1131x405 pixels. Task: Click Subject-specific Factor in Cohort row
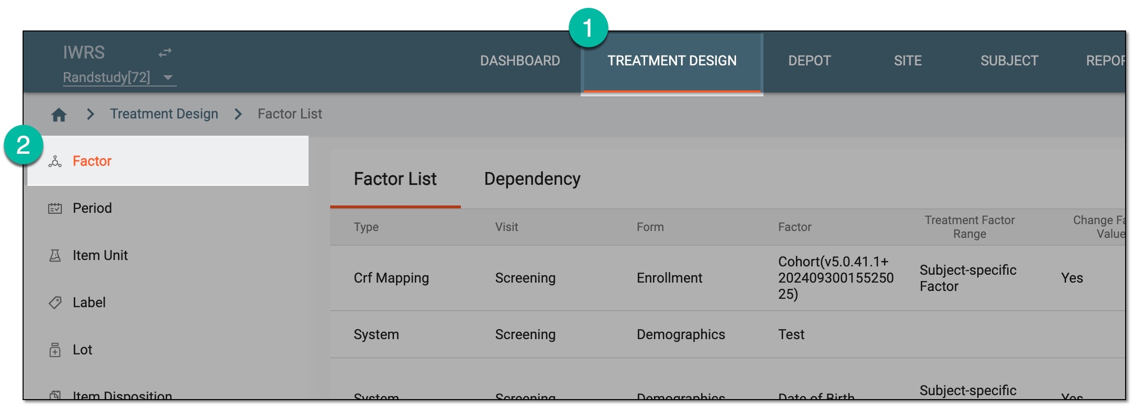[x=968, y=278]
